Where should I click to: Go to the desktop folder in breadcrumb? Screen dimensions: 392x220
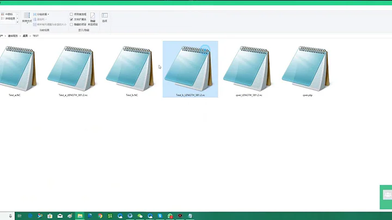point(25,36)
